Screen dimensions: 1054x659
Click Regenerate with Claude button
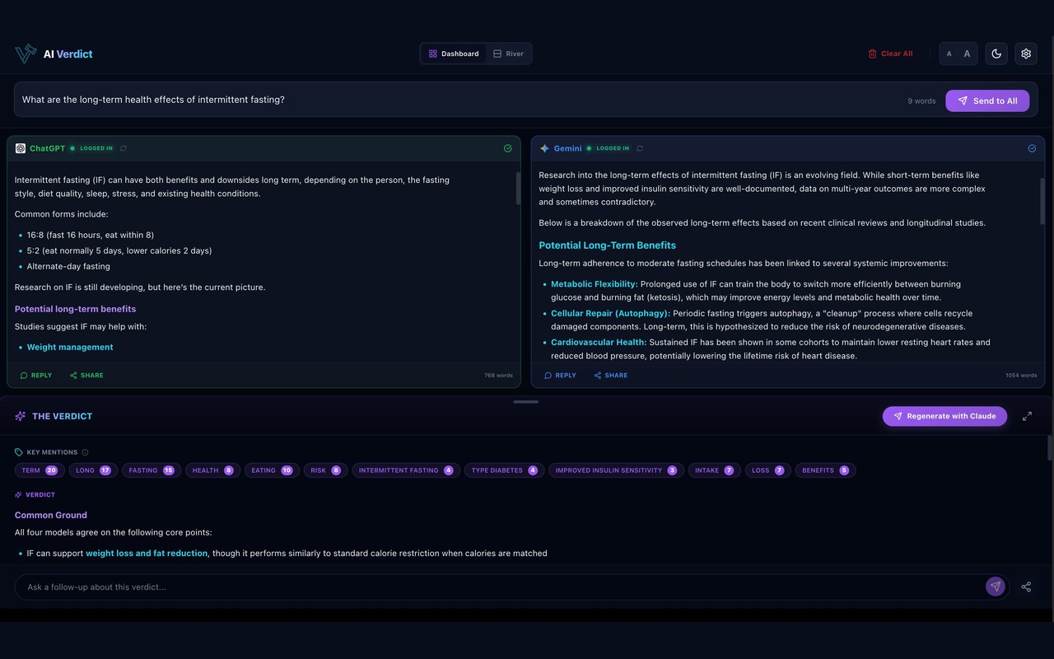(x=944, y=416)
